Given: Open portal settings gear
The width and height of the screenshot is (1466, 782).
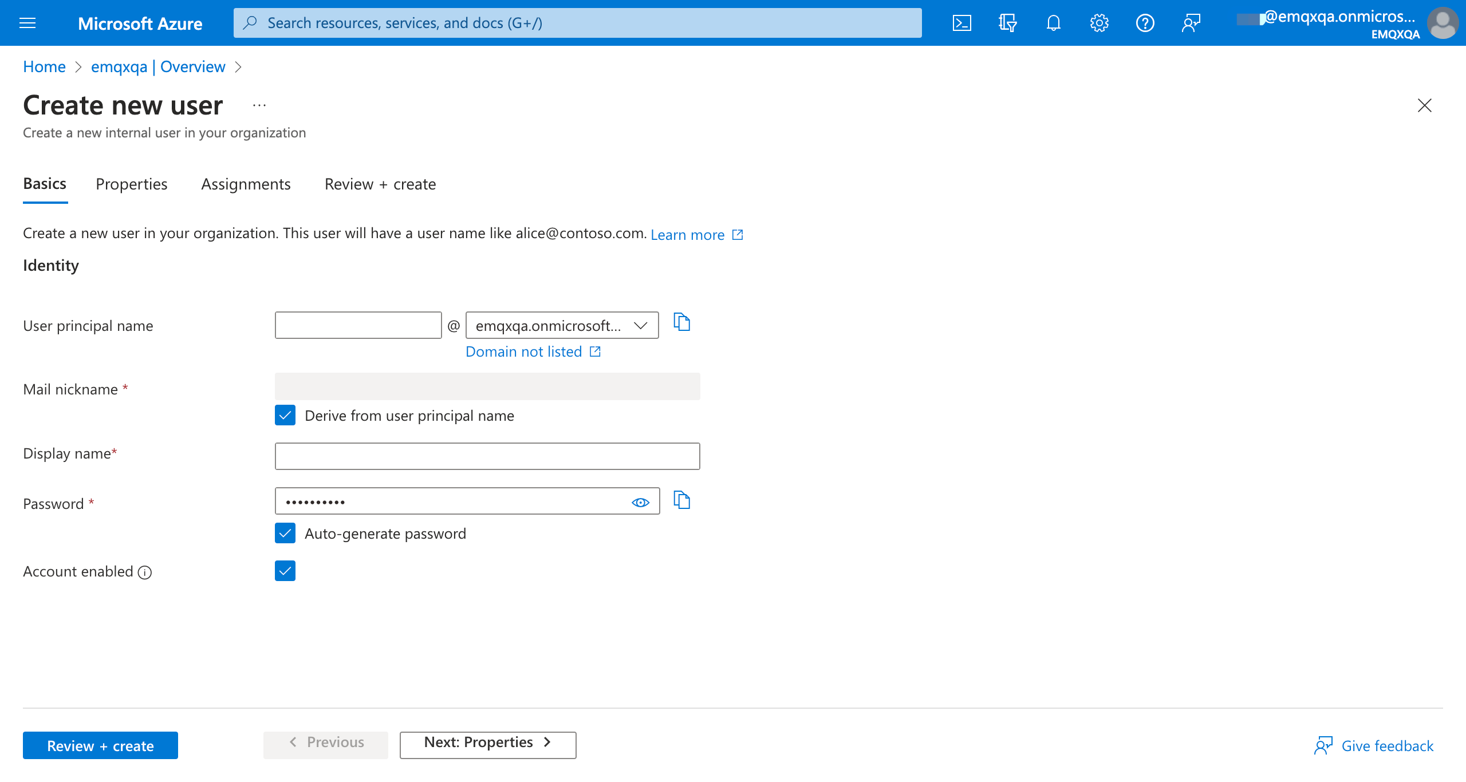Looking at the screenshot, I should (1098, 23).
